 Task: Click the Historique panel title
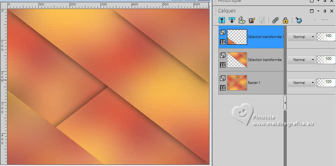[x=230, y=1]
